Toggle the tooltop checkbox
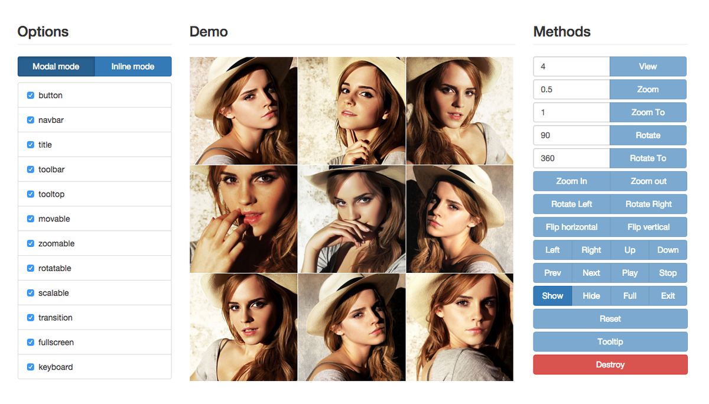This screenshot has height=404, width=709. click(31, 194)
